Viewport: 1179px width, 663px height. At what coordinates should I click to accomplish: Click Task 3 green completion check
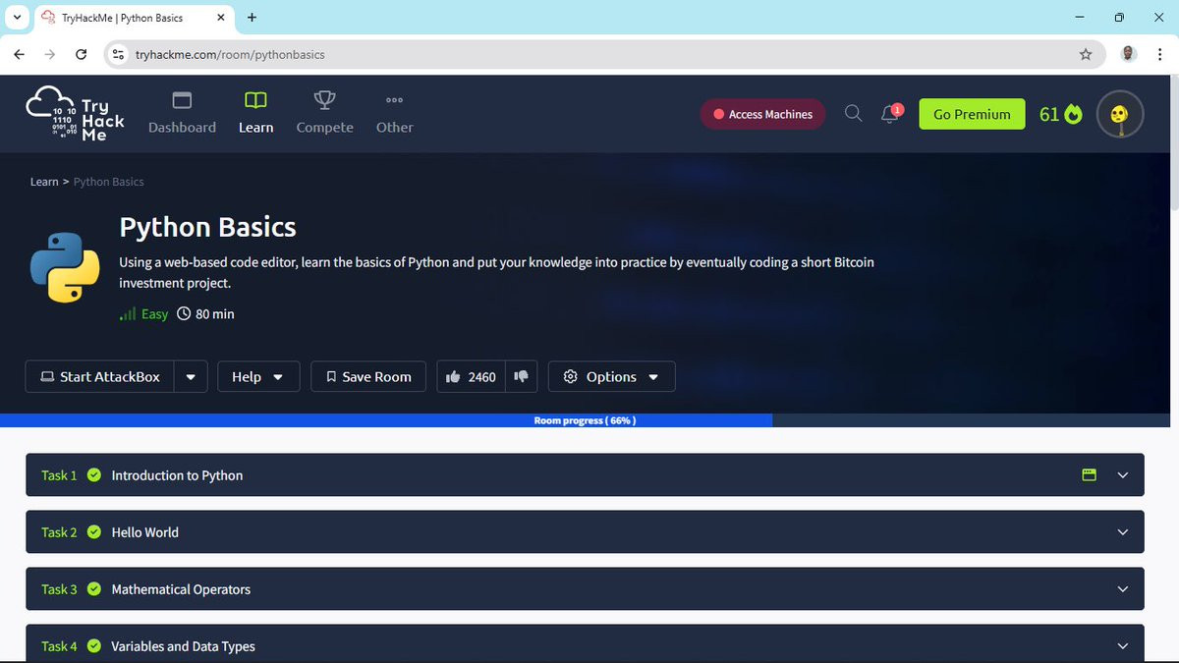(94, 589)
